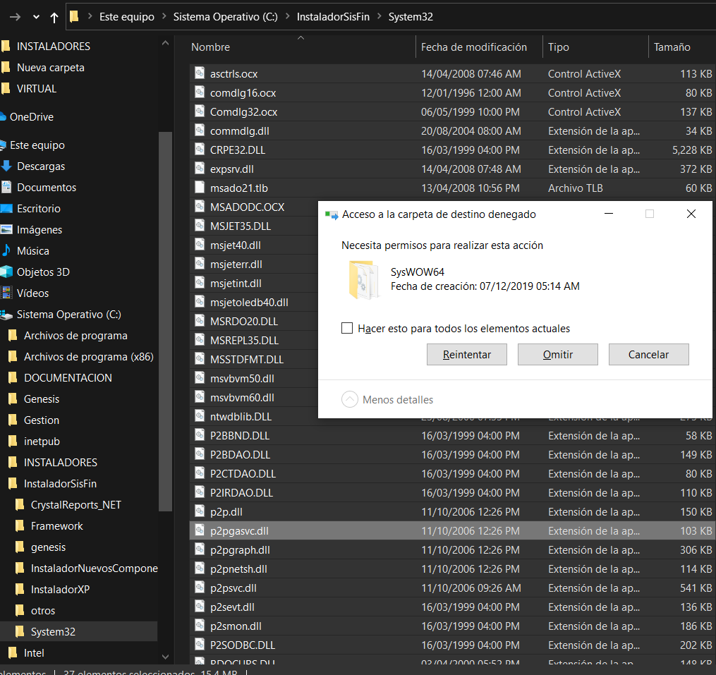Click the Cancelar button

click(648, 354)
